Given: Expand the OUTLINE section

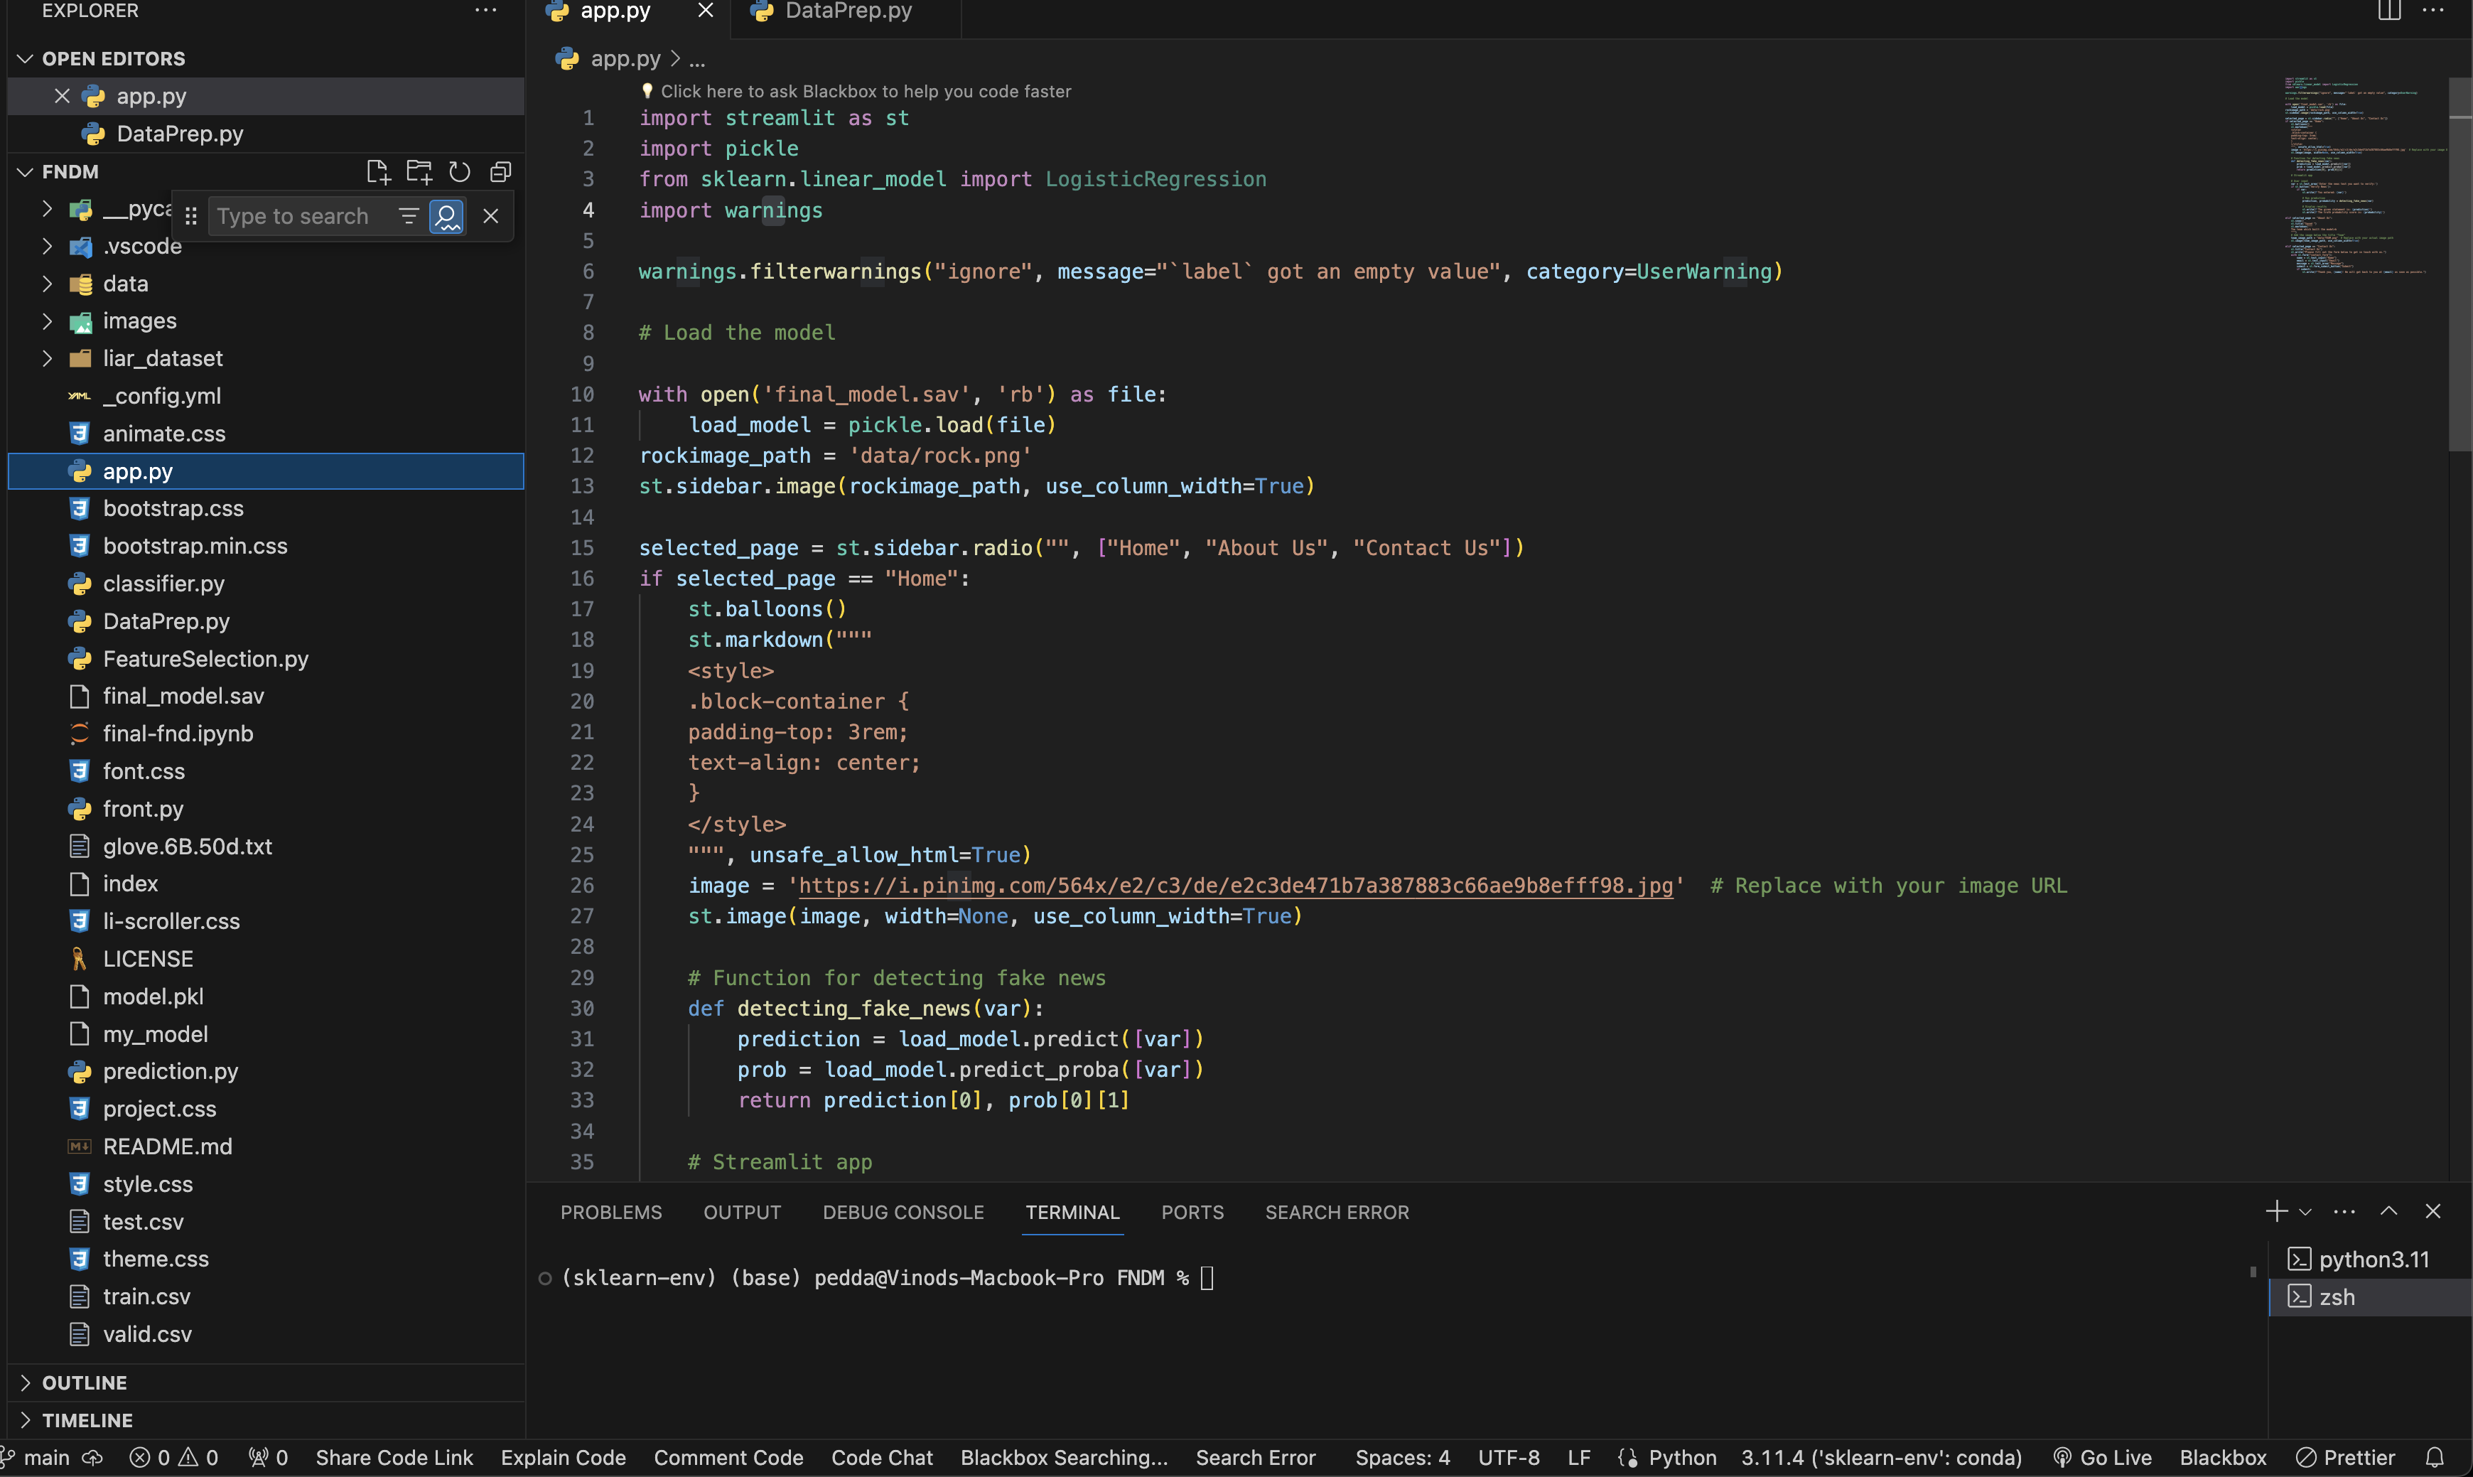Looking at the screenshot, I should 85,1382.
